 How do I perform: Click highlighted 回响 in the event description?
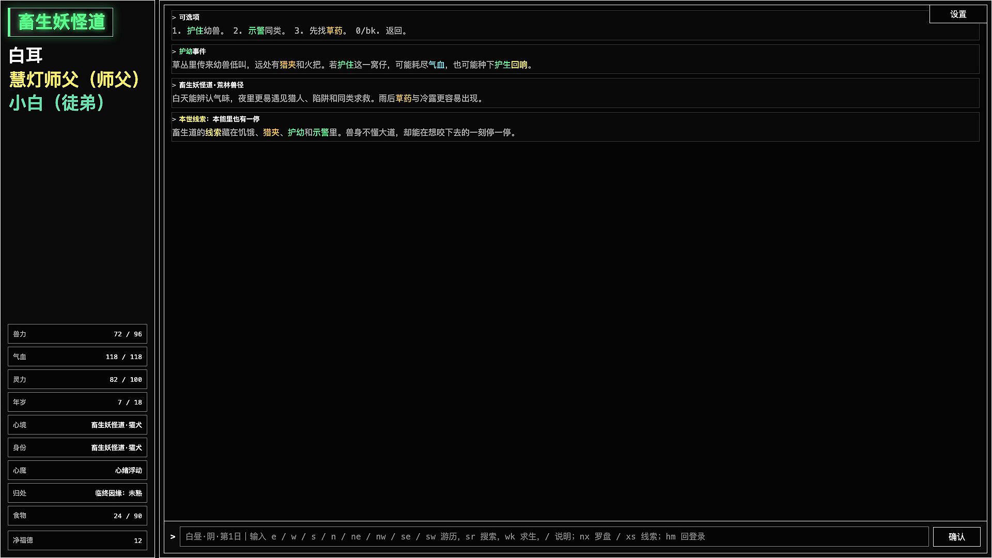pos(519,65)
